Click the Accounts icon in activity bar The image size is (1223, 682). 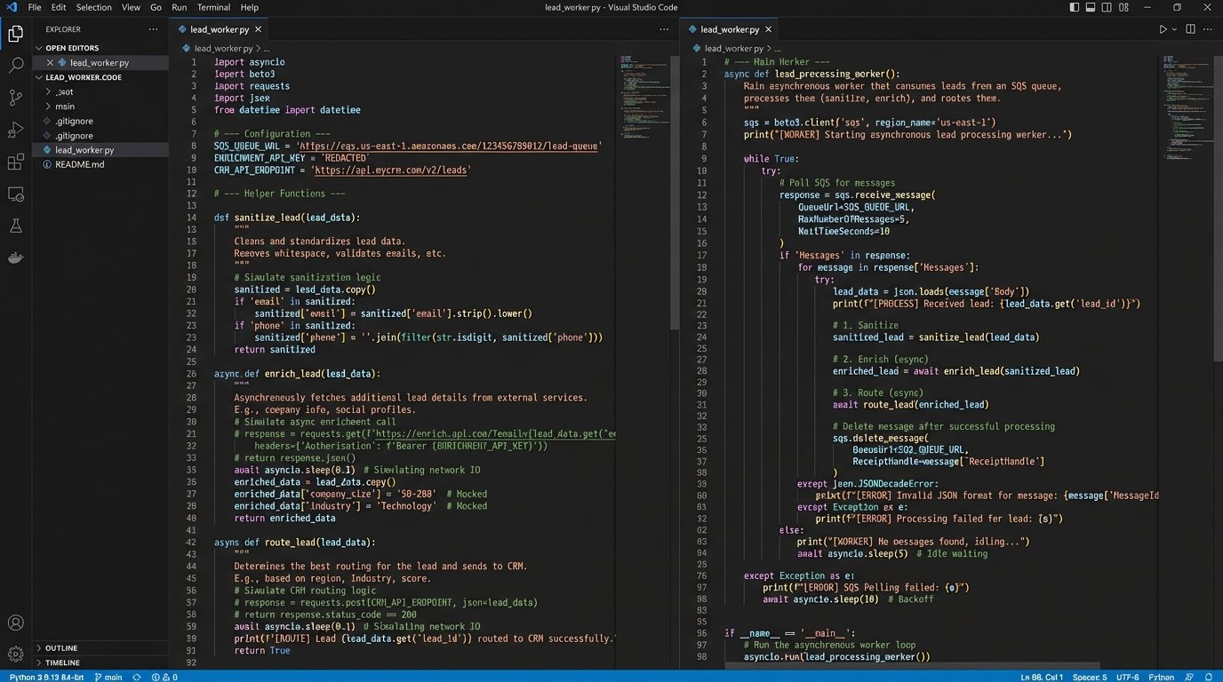coord(15,623)
